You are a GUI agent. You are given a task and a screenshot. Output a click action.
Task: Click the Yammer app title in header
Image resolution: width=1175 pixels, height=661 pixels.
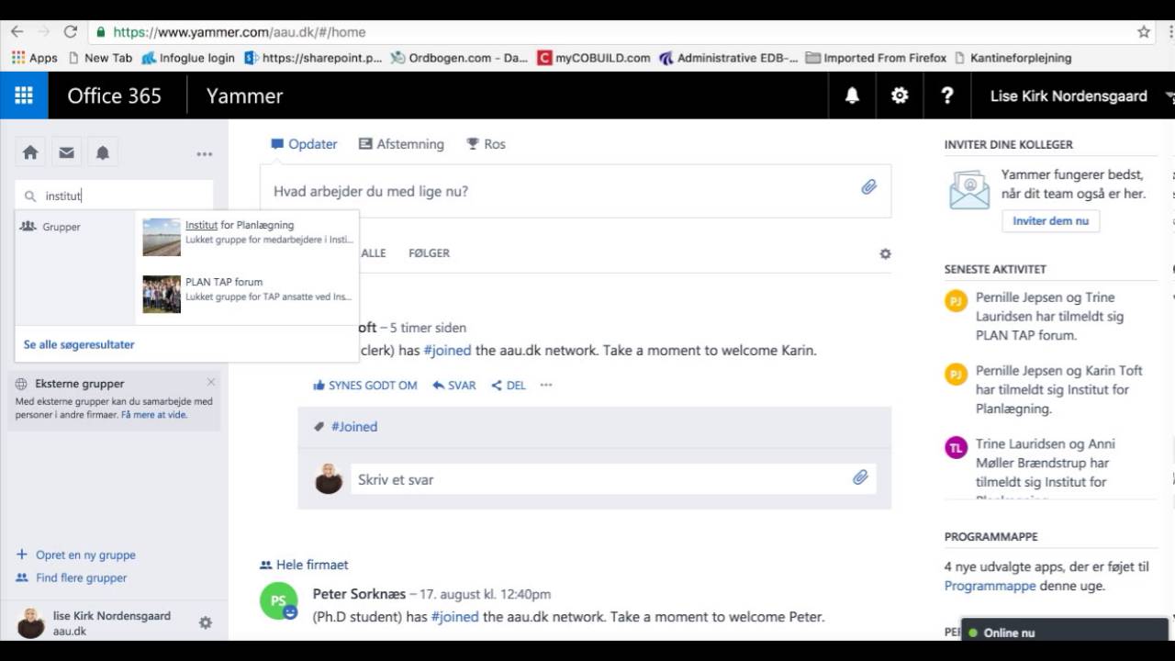click(x=244, y=95)
